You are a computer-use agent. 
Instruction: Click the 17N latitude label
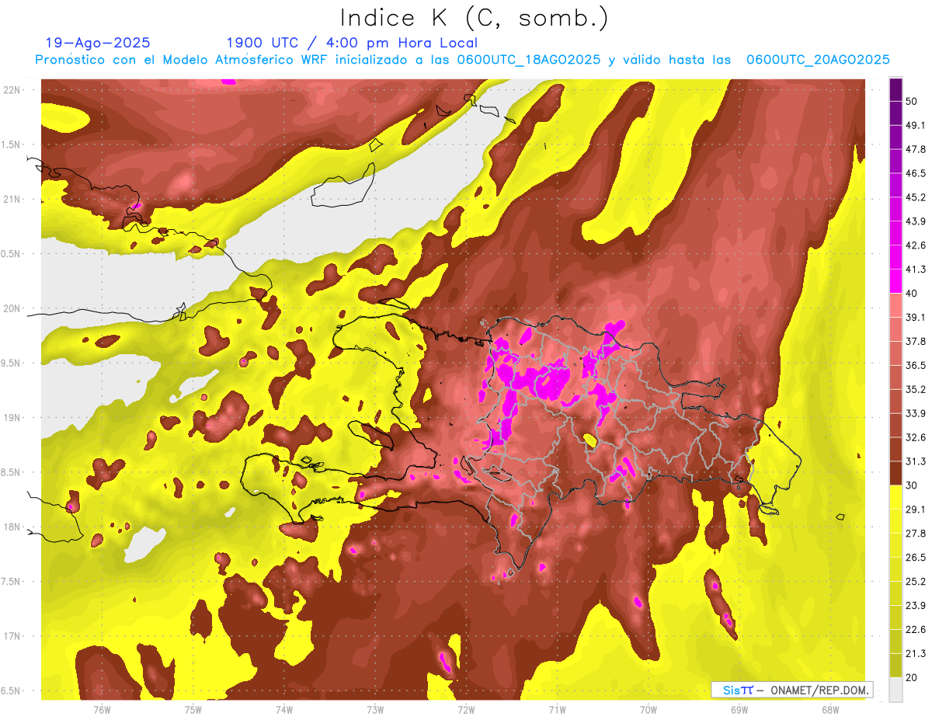click(x=12, y=637)
